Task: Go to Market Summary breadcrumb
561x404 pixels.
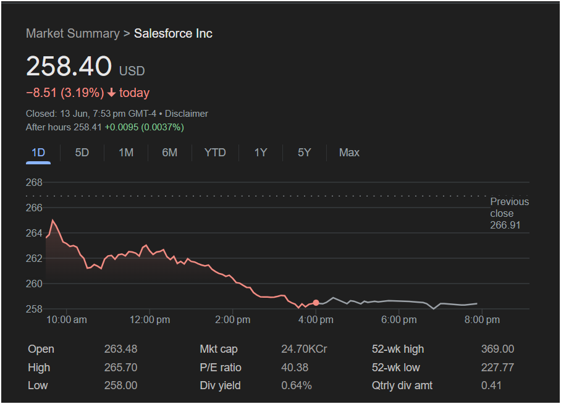Action: tap(73, 33)
